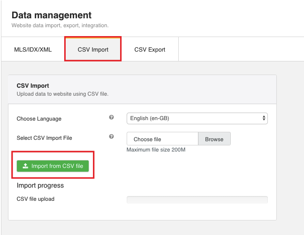Click the Data management page title
The width and height of the screenshot is (304, 235).
[52, 15]
